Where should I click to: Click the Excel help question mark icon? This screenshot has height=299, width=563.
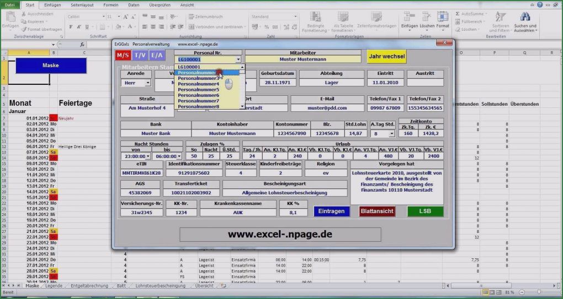point(540,5)
